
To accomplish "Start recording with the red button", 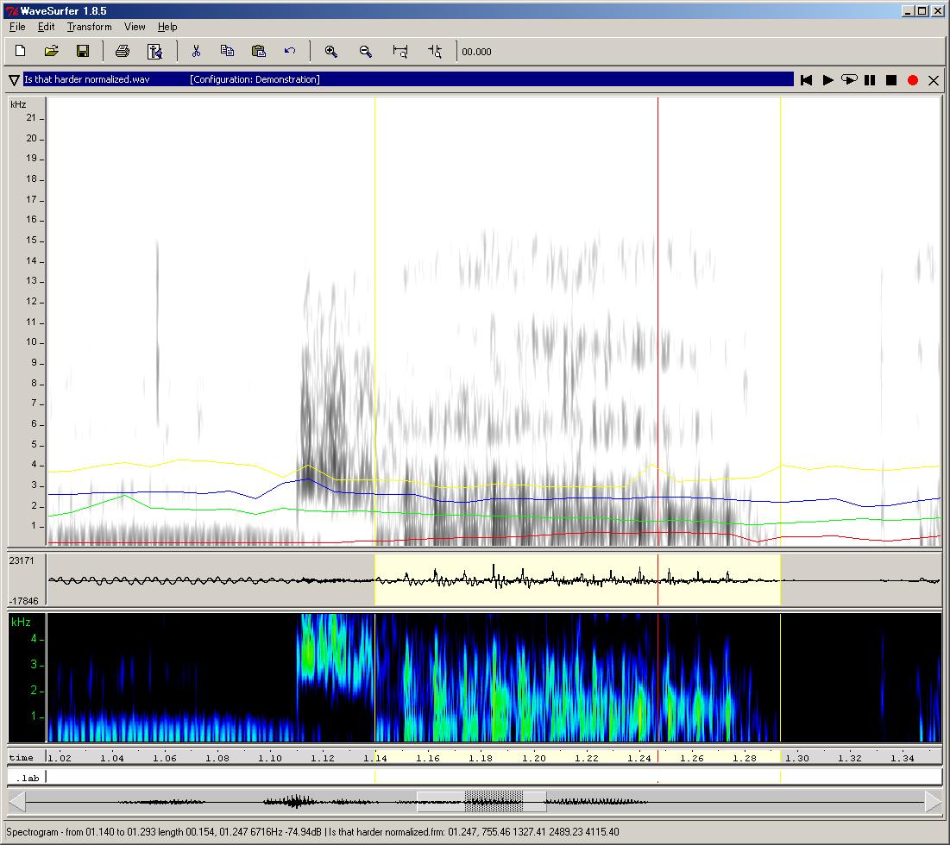I will [x=913, y=80].
